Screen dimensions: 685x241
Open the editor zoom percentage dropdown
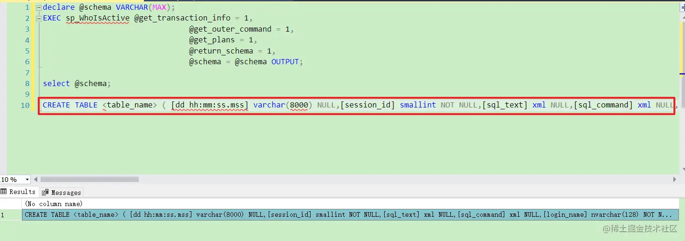[x=27, y=180]
